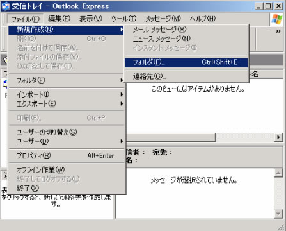Open the ファイル(F) menu
Screen dimensions: 286x231
[x=25, y=19]
